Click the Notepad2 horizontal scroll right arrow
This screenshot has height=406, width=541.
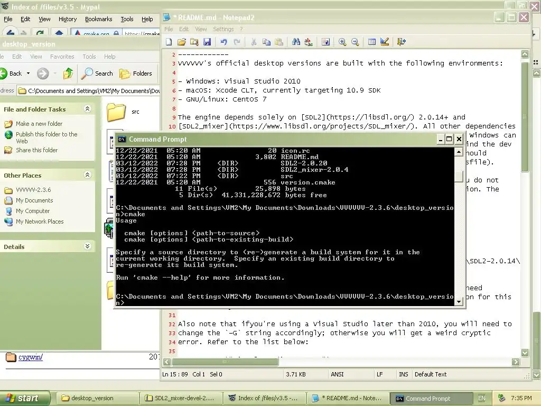coord(516,362)
